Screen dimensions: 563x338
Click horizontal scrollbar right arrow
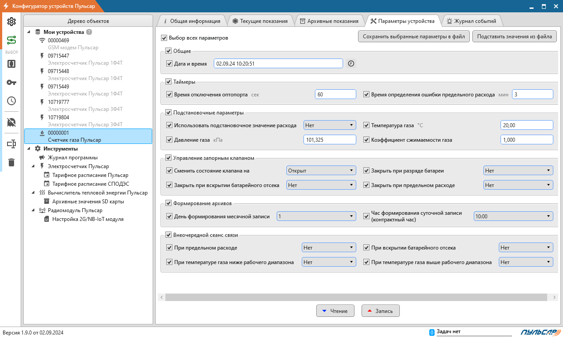[x=554, y=298]
